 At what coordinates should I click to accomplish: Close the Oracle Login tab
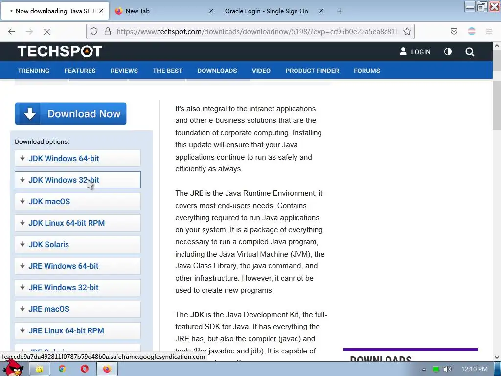coord(321,11)
